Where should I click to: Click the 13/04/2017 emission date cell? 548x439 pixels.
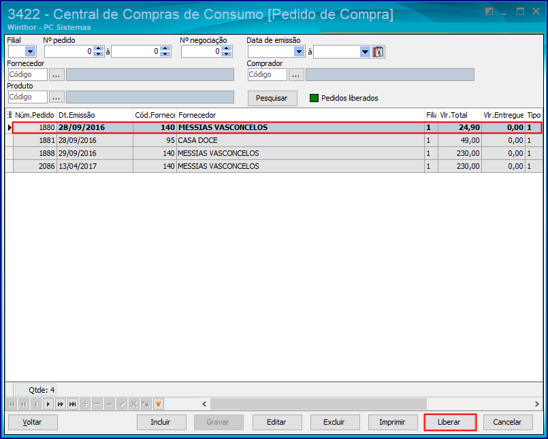(95, 166)
